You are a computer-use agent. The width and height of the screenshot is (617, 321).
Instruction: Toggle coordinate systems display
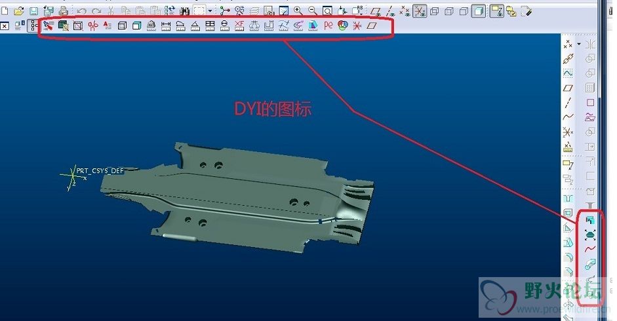[x=420, y=11]
